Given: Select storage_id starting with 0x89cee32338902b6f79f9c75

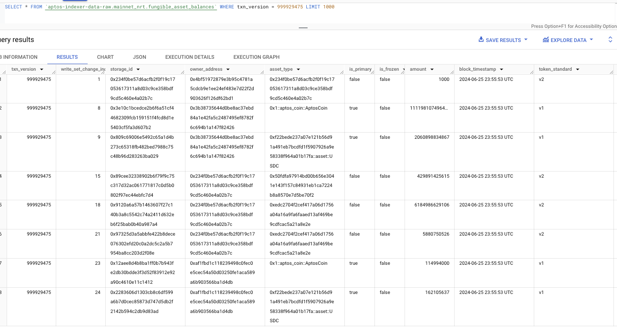Looking at the screenshot, I should pyautogui.click(x=142, y=185).
